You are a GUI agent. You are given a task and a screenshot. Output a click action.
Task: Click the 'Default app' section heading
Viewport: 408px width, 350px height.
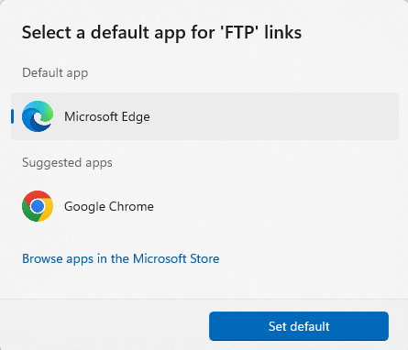(55, 73)
